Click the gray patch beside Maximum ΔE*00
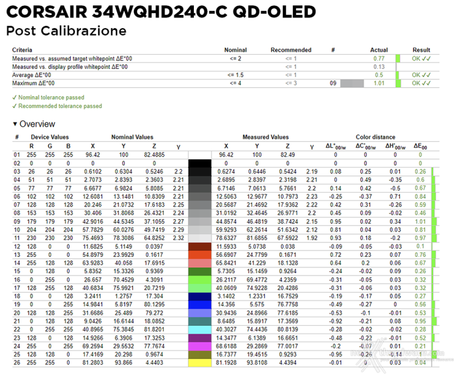454x374 pixels. tap(352, 83)
